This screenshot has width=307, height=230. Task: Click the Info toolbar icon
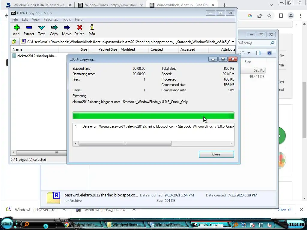(x=92, y=30)
